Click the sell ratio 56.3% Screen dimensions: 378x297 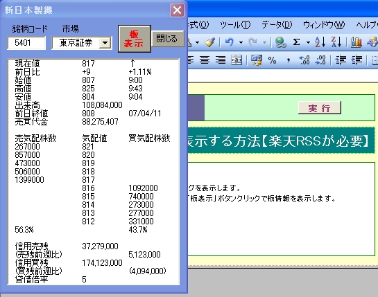coord(24,230)
